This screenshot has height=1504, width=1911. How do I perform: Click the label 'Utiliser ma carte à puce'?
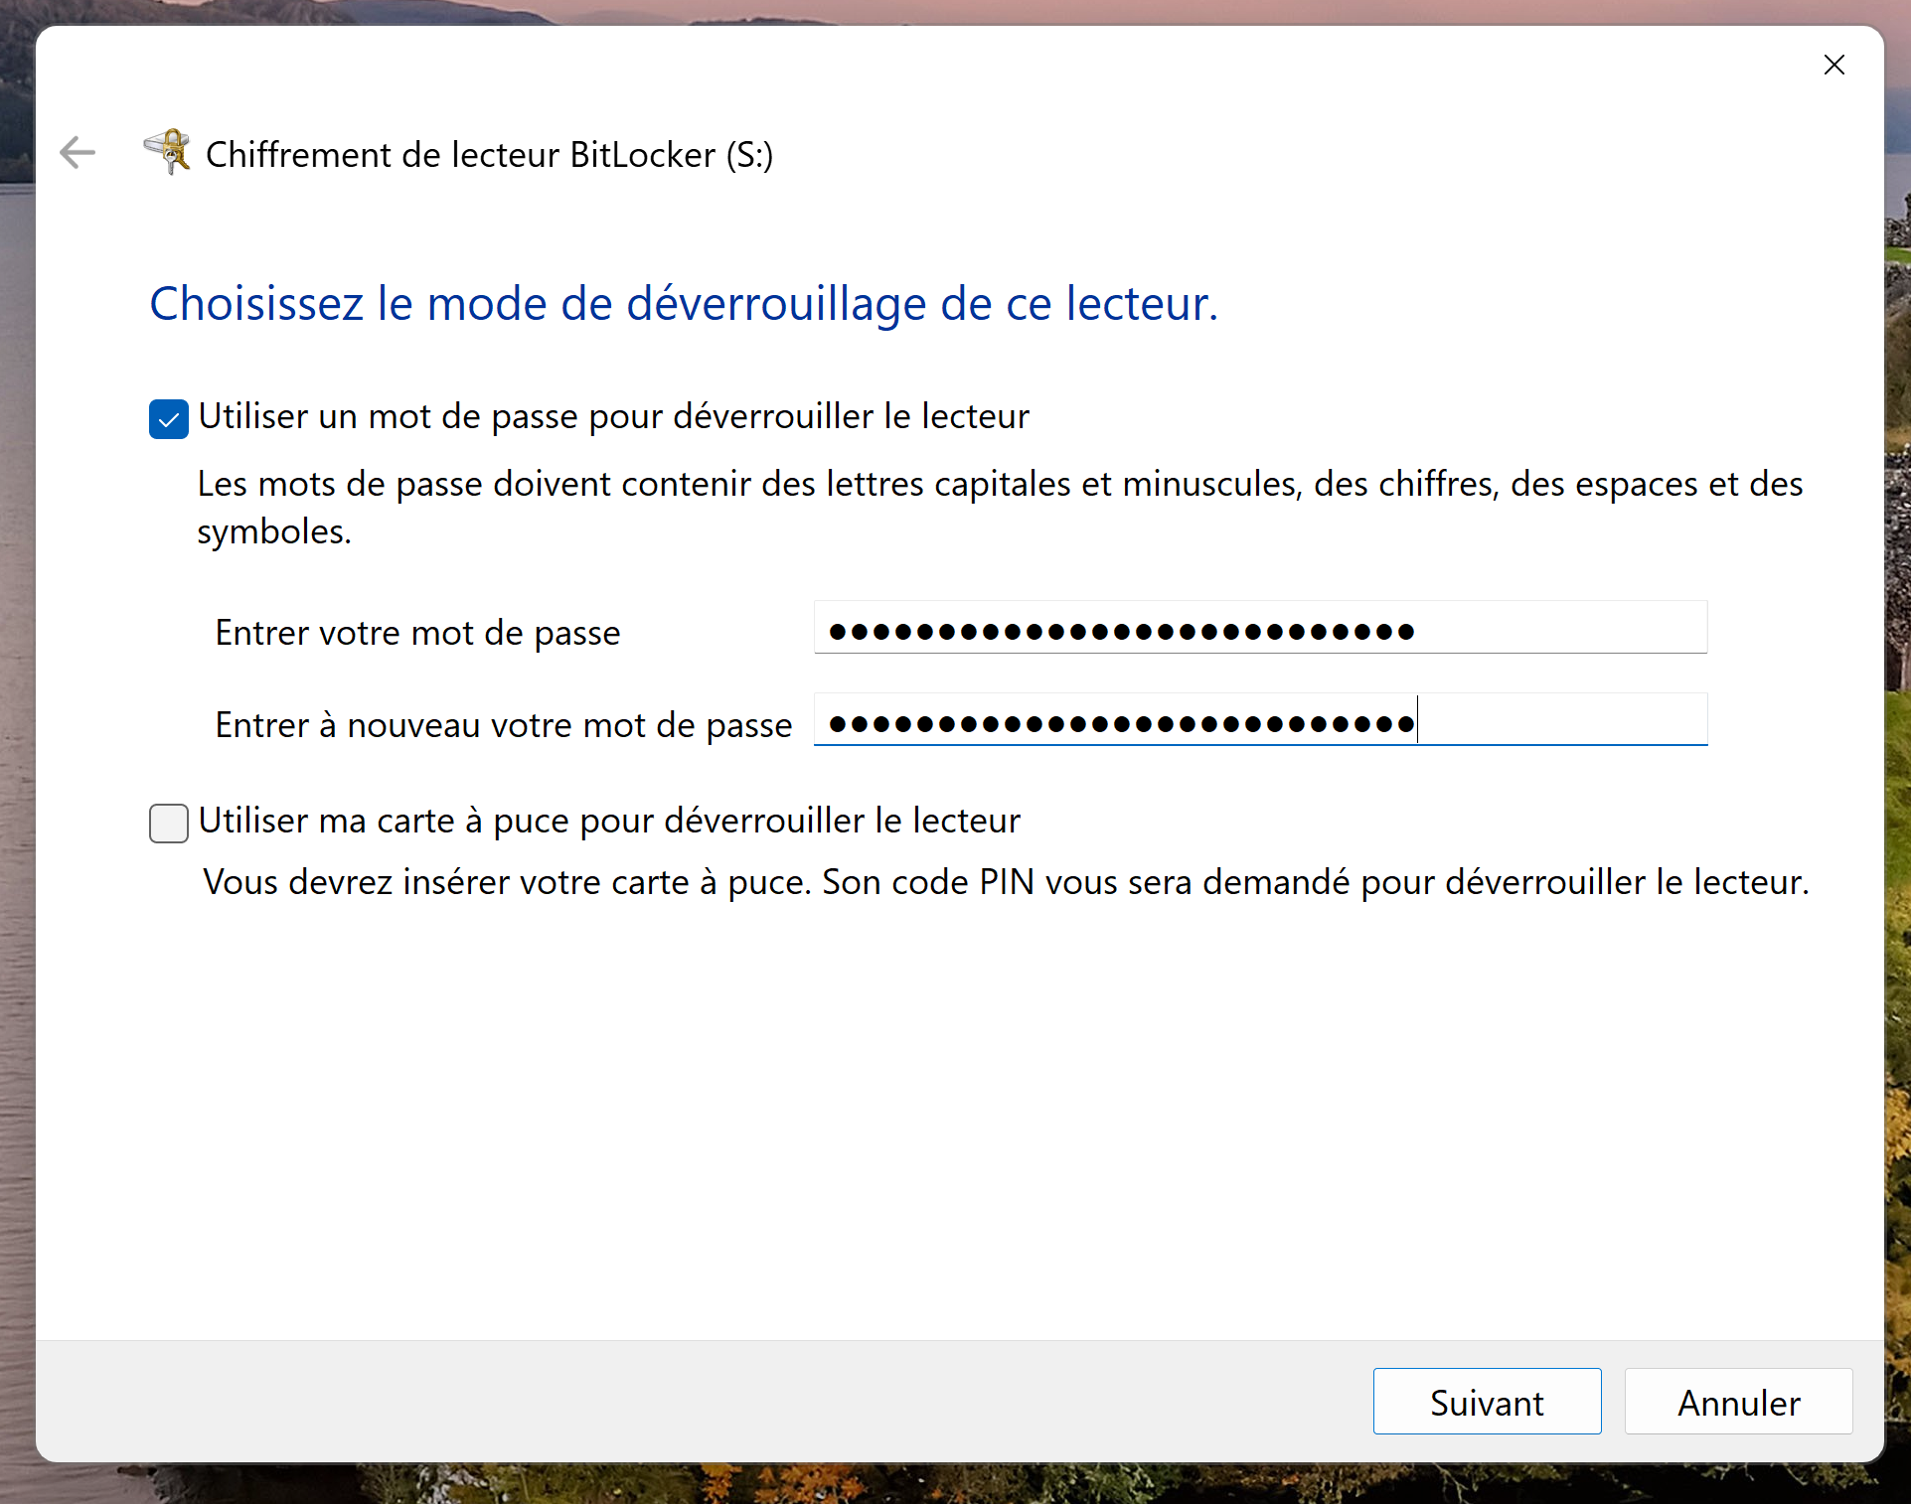[x=608, y=821]
